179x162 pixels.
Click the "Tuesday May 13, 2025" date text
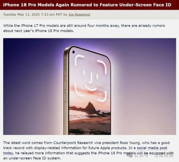pos(21,15)
